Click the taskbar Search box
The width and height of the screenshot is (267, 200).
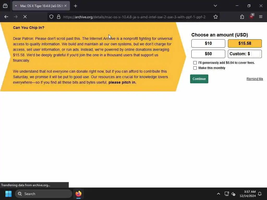tap(44, 194)
